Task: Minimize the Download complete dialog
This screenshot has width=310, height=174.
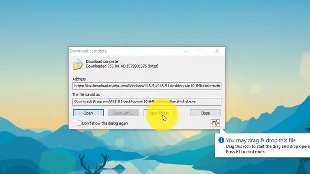Action: (x=186, y=51)
